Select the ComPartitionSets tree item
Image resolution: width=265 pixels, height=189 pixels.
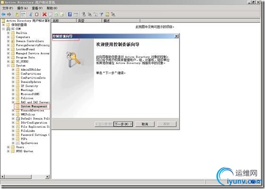(33, 78)
